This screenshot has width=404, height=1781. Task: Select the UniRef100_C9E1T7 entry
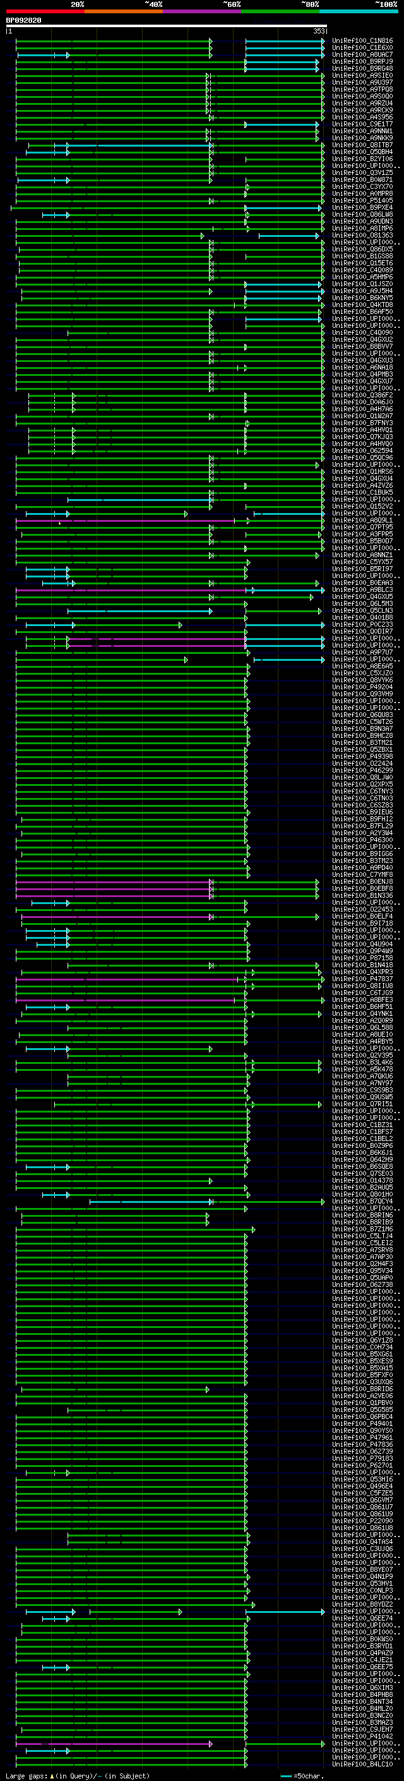(x=362, y=124)
